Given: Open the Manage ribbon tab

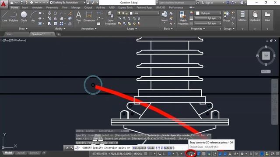Looking at the screenshot, I should [x=76, y=8].
